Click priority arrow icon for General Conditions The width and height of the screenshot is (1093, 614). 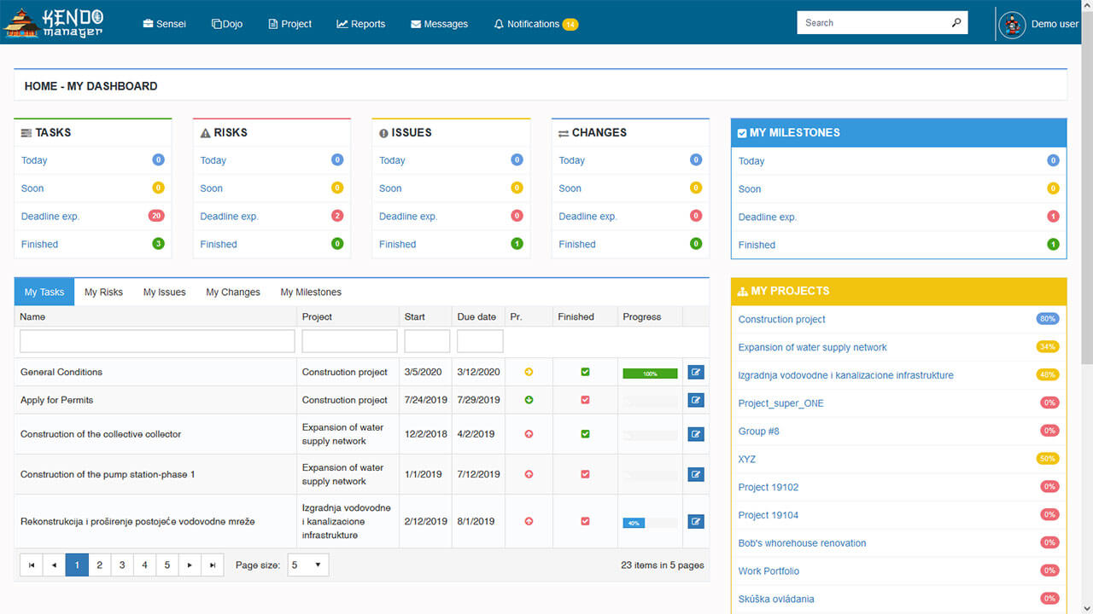[x=529, y=372]
